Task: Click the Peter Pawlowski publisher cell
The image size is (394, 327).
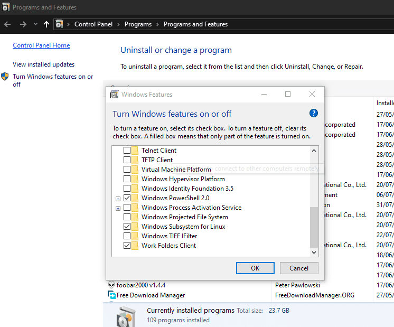Action: [x=297, y=285]
